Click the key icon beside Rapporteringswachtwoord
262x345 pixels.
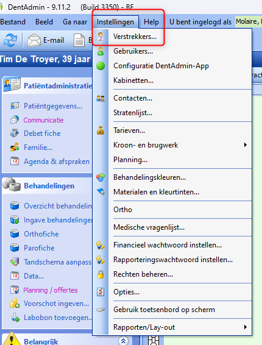tap(101, 260)
